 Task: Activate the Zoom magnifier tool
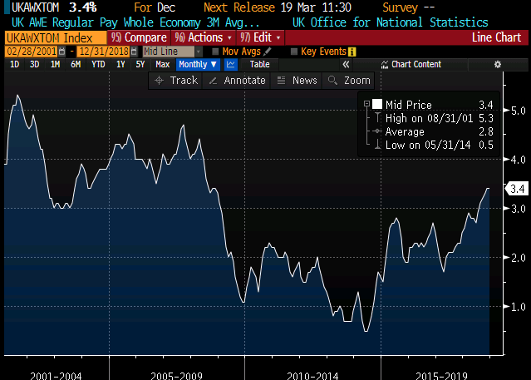click(333, 80)
